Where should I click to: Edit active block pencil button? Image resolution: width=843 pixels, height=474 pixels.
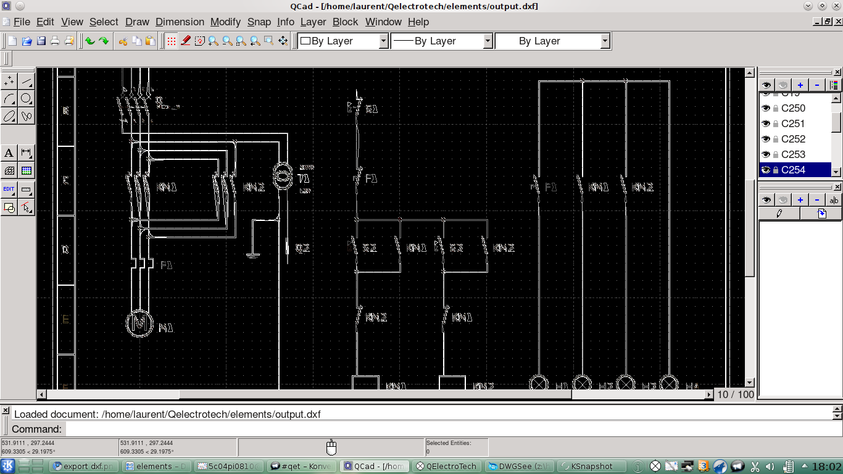[x=779, y=214]
